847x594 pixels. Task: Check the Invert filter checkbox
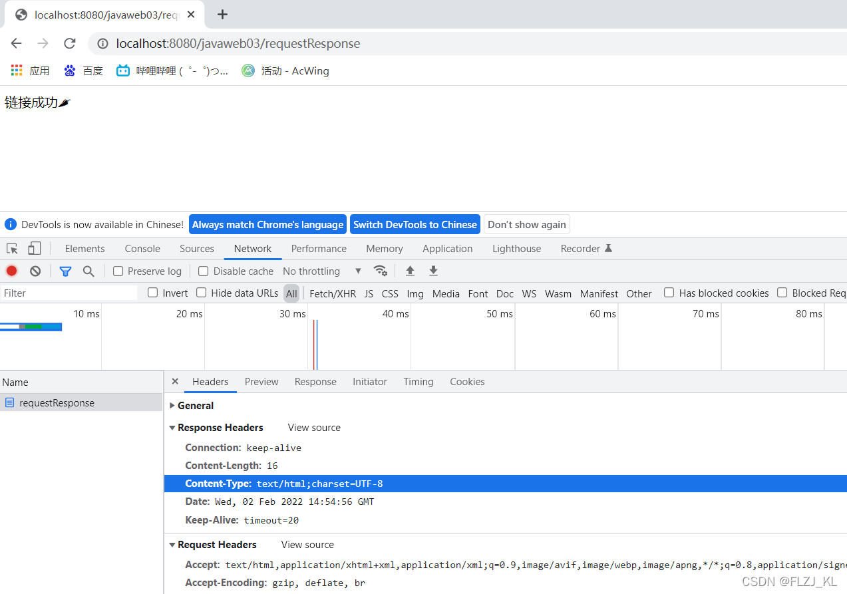pyautogui.click(x=152, y=293)
